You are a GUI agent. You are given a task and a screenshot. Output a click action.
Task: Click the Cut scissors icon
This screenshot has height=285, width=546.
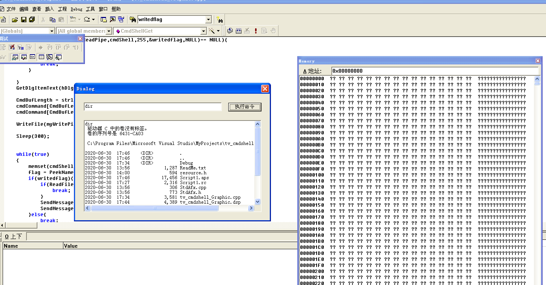(43, 20)
